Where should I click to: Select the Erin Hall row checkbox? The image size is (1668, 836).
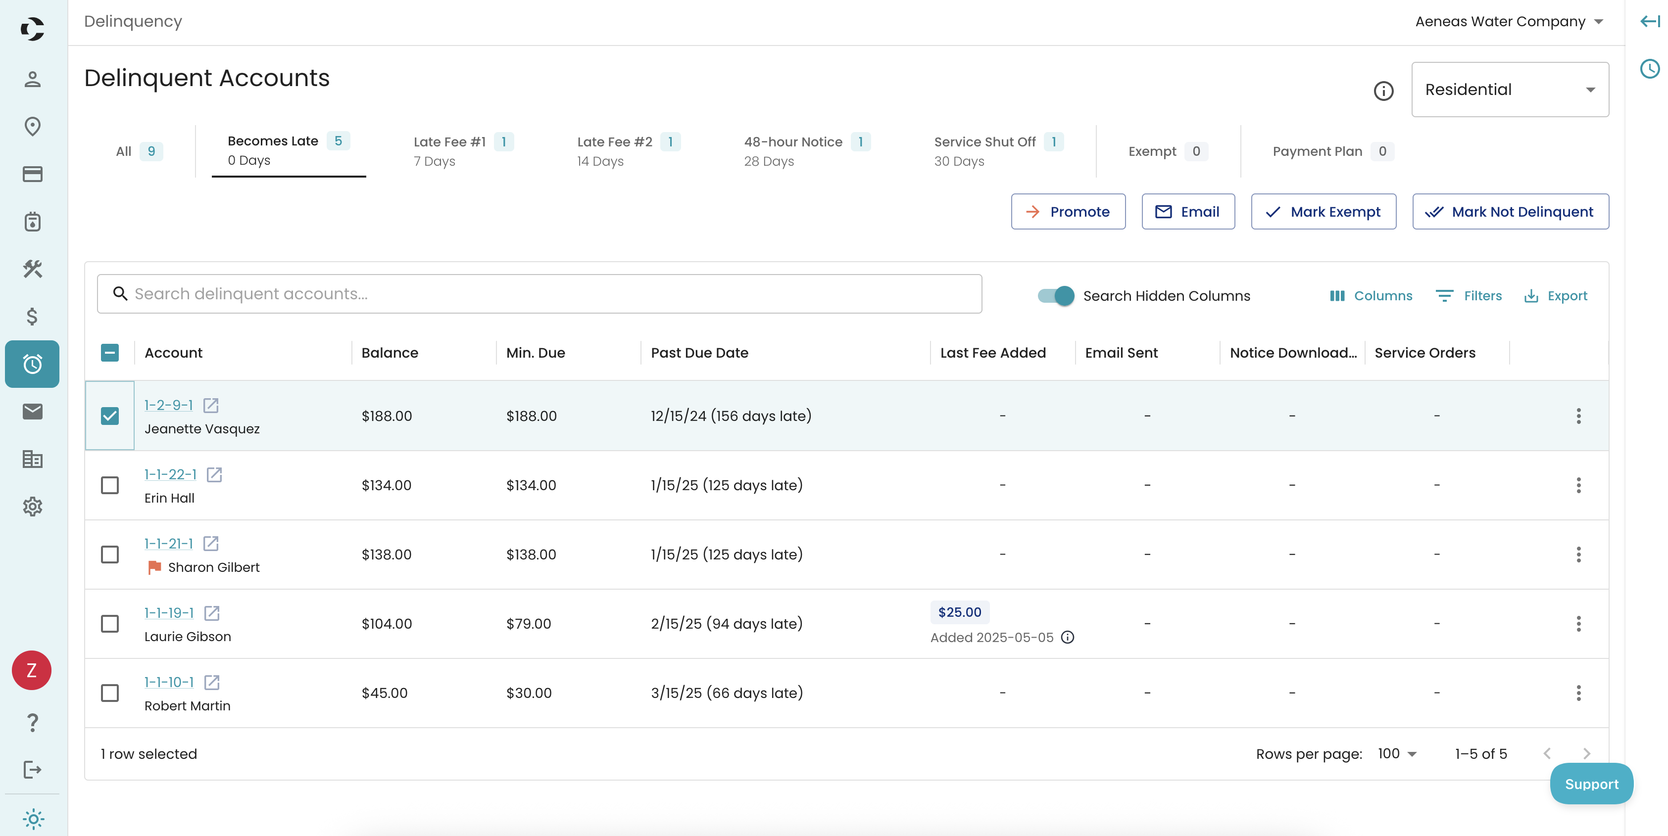[110, 485]
